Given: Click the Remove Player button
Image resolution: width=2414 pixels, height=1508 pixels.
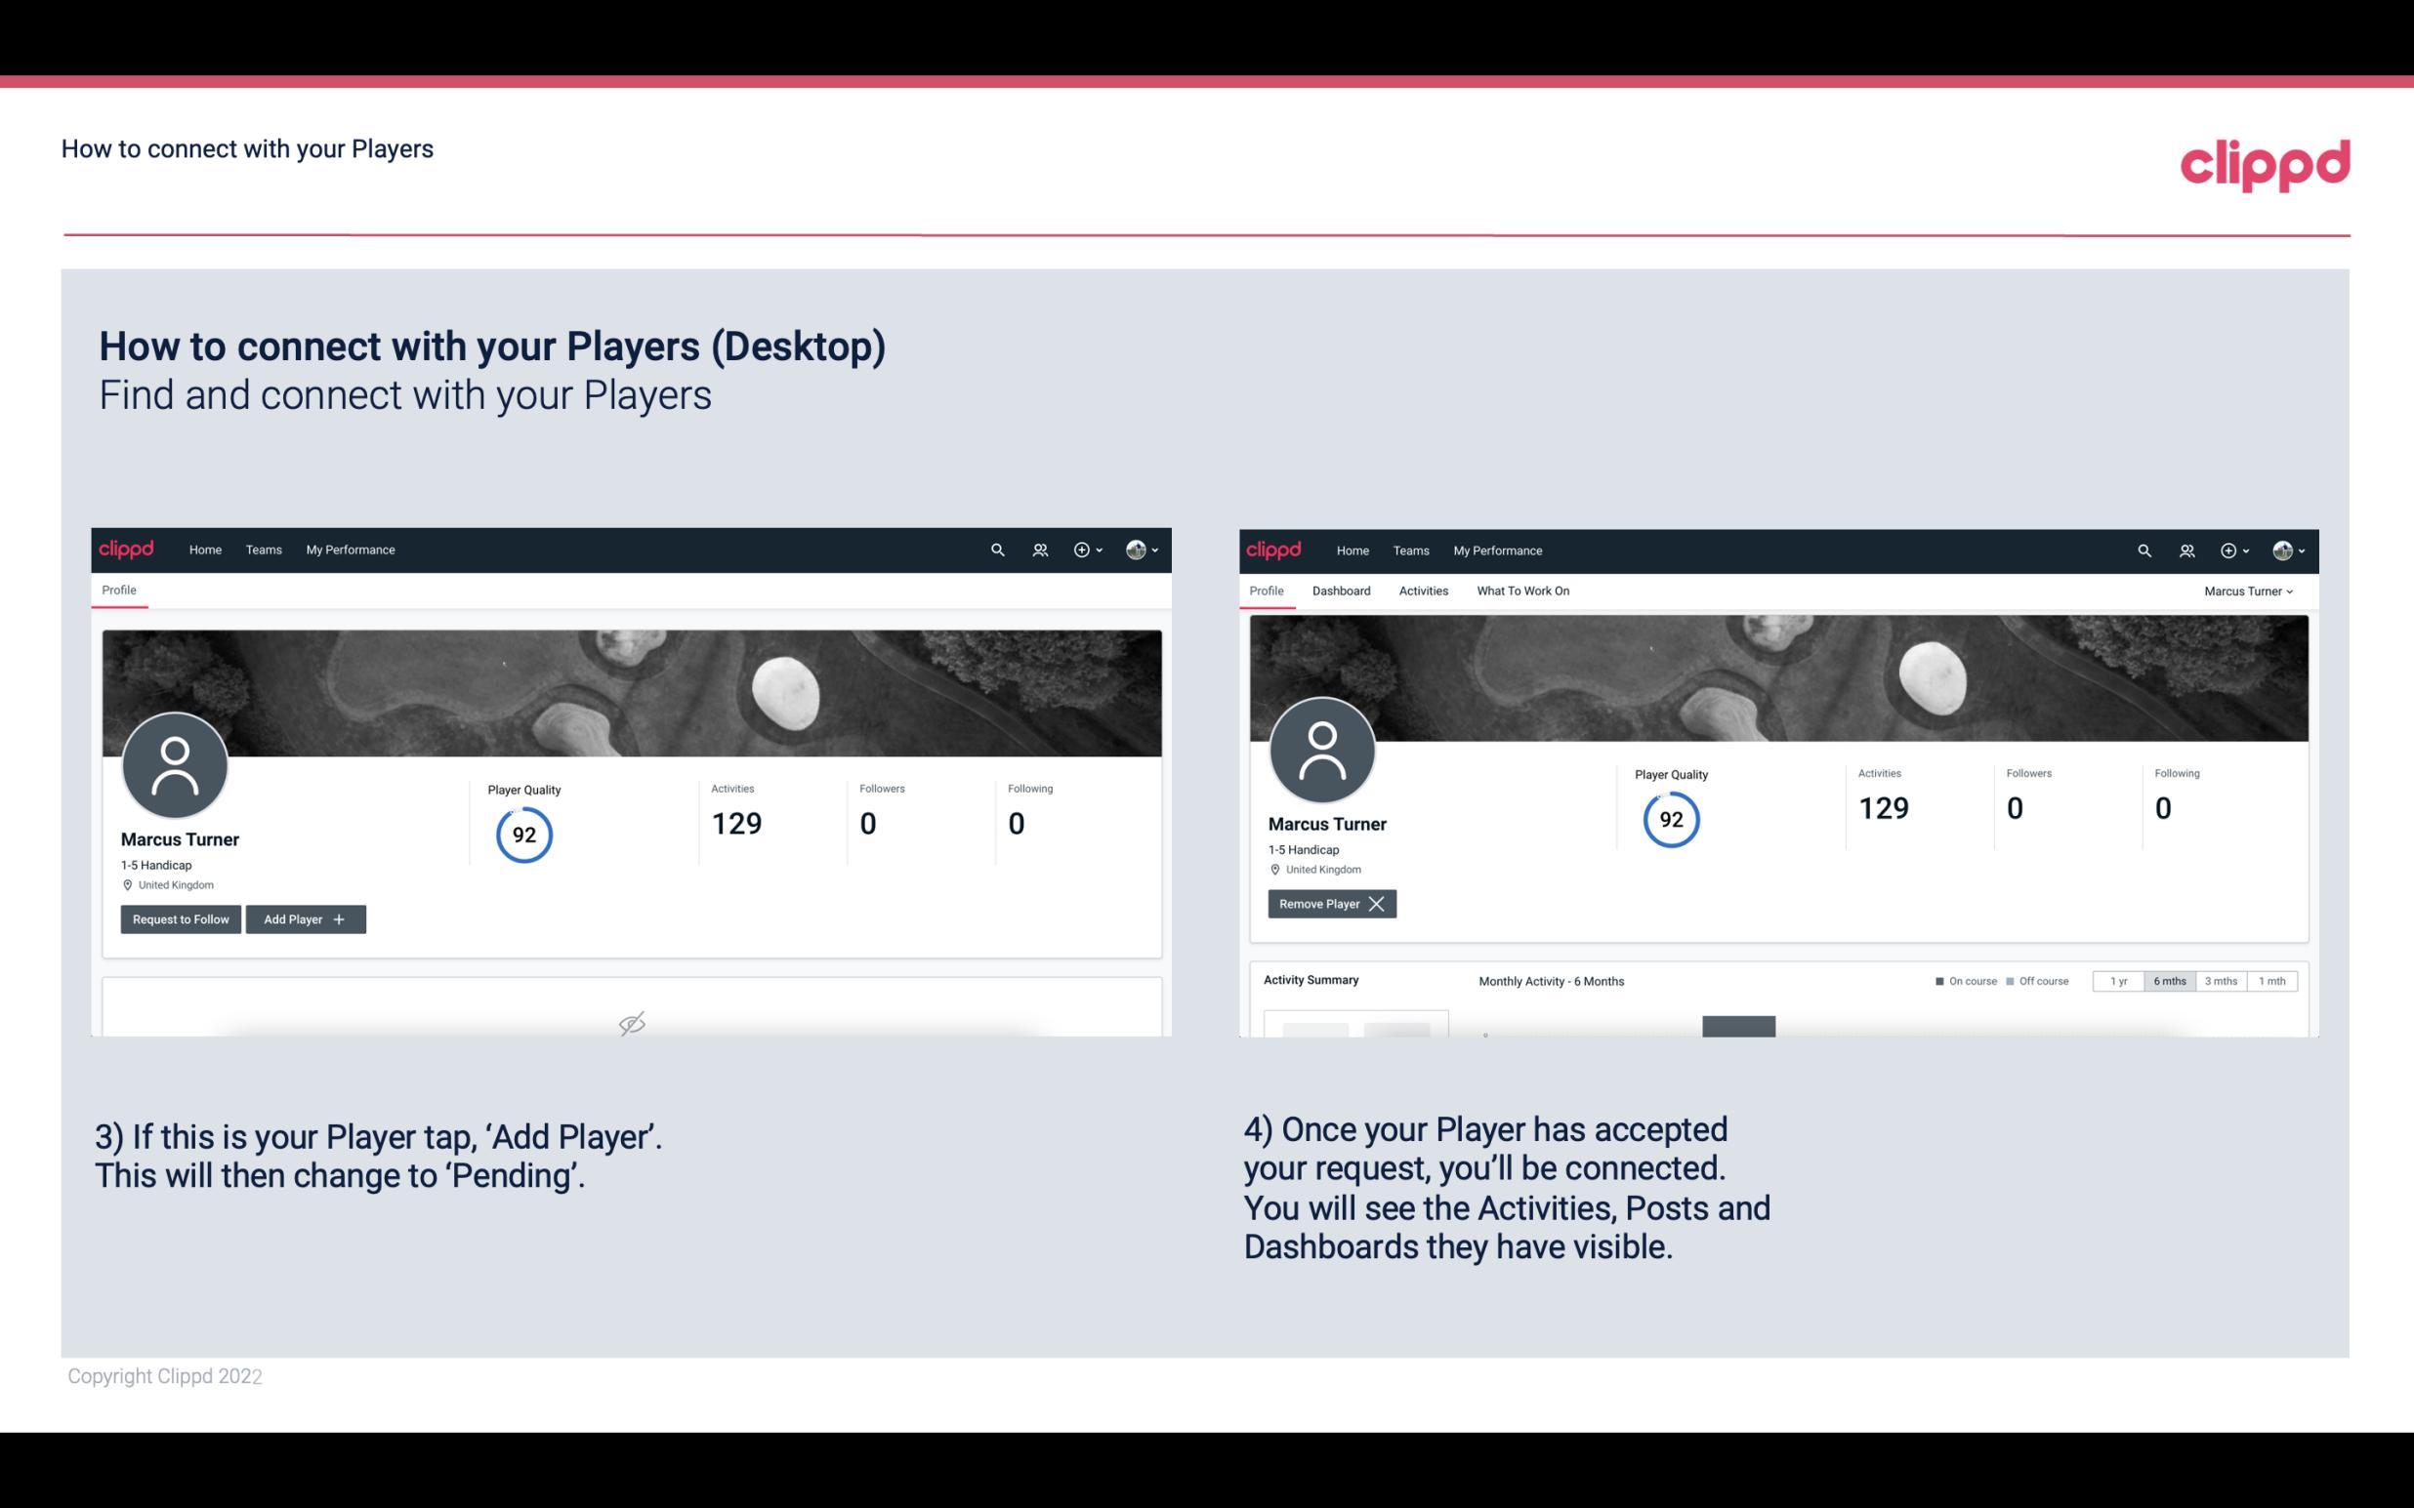Looking at the screenshot, I should click(x=1329, y=904).
